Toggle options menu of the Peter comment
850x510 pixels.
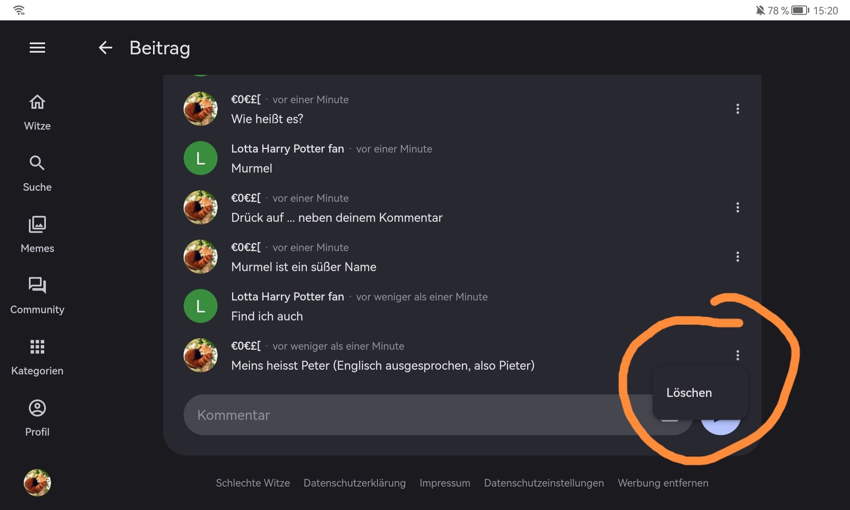(738, 355)
